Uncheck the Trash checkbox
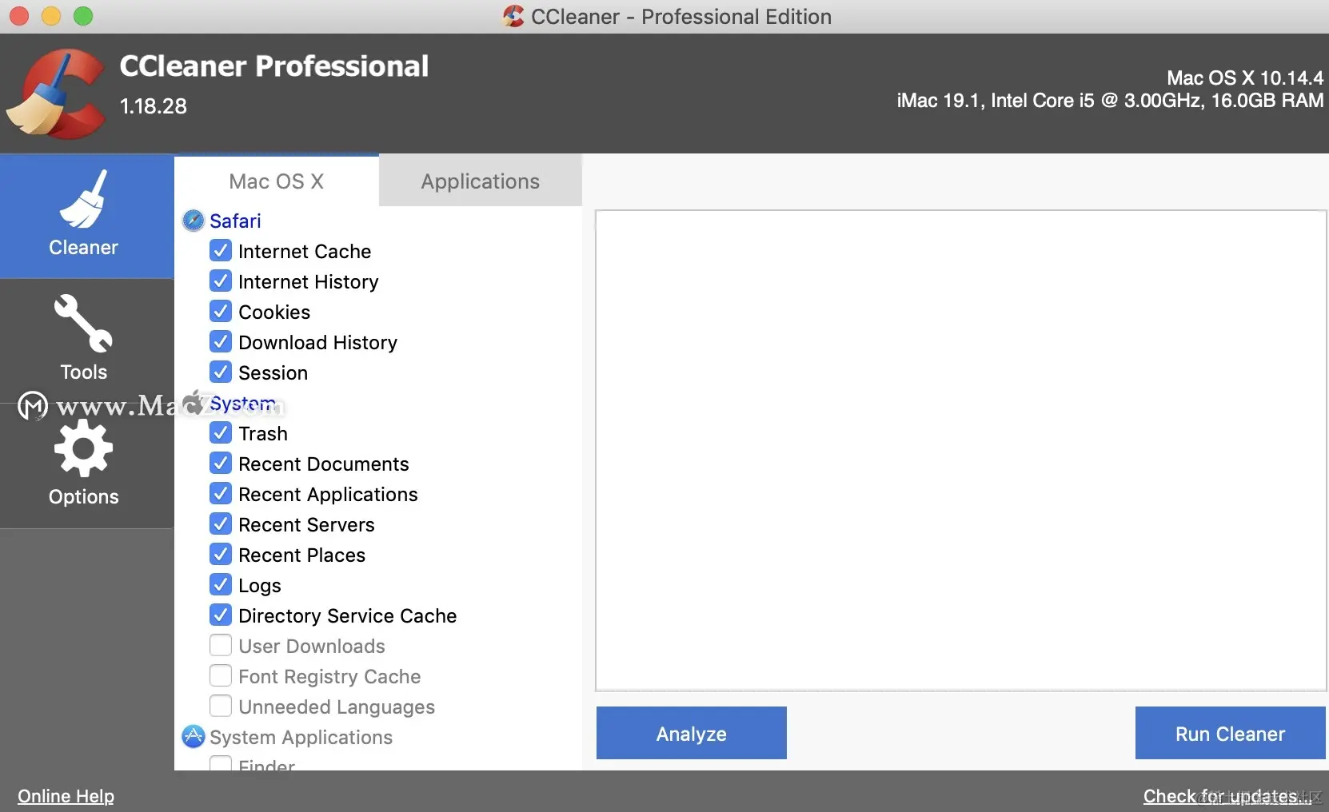The height and width of the screenshot is (812, 1329). (x=221, y=433)
